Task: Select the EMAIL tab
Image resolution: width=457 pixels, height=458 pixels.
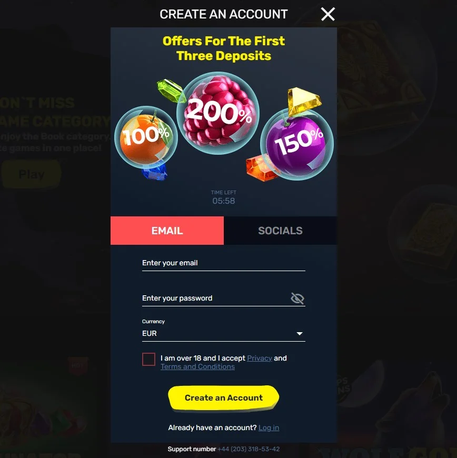Action: point(167,231)
